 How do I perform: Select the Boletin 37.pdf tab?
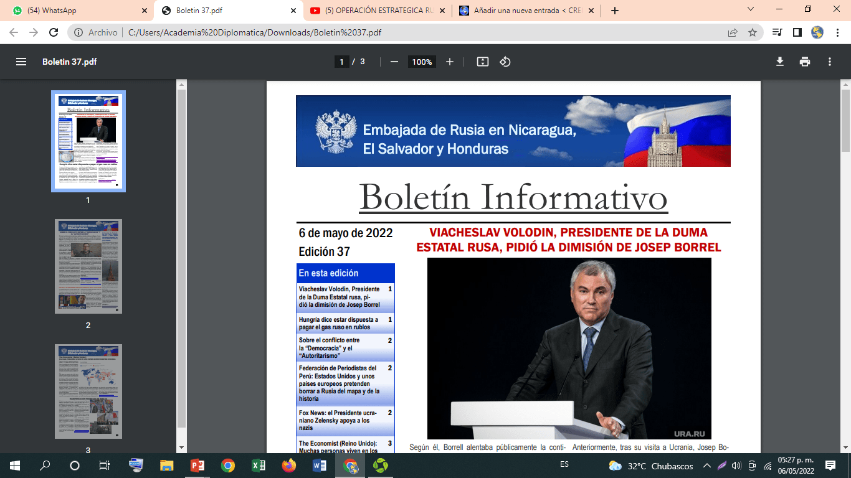227,10
